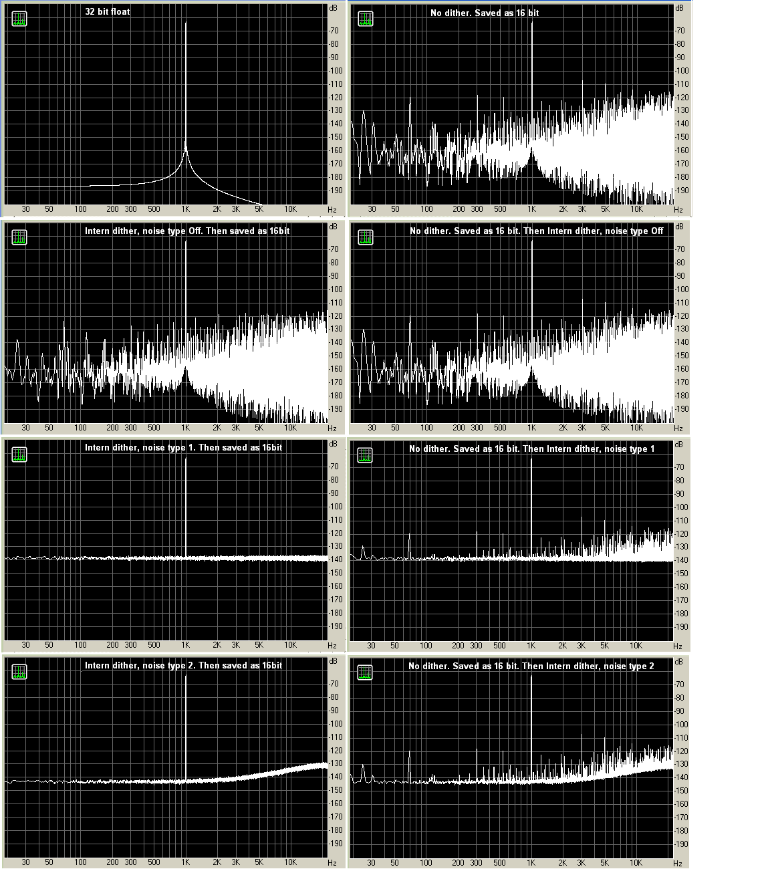Click the graph icon in the 'Intern dither, noise type Off. Then saved' panel

[19, 237]
